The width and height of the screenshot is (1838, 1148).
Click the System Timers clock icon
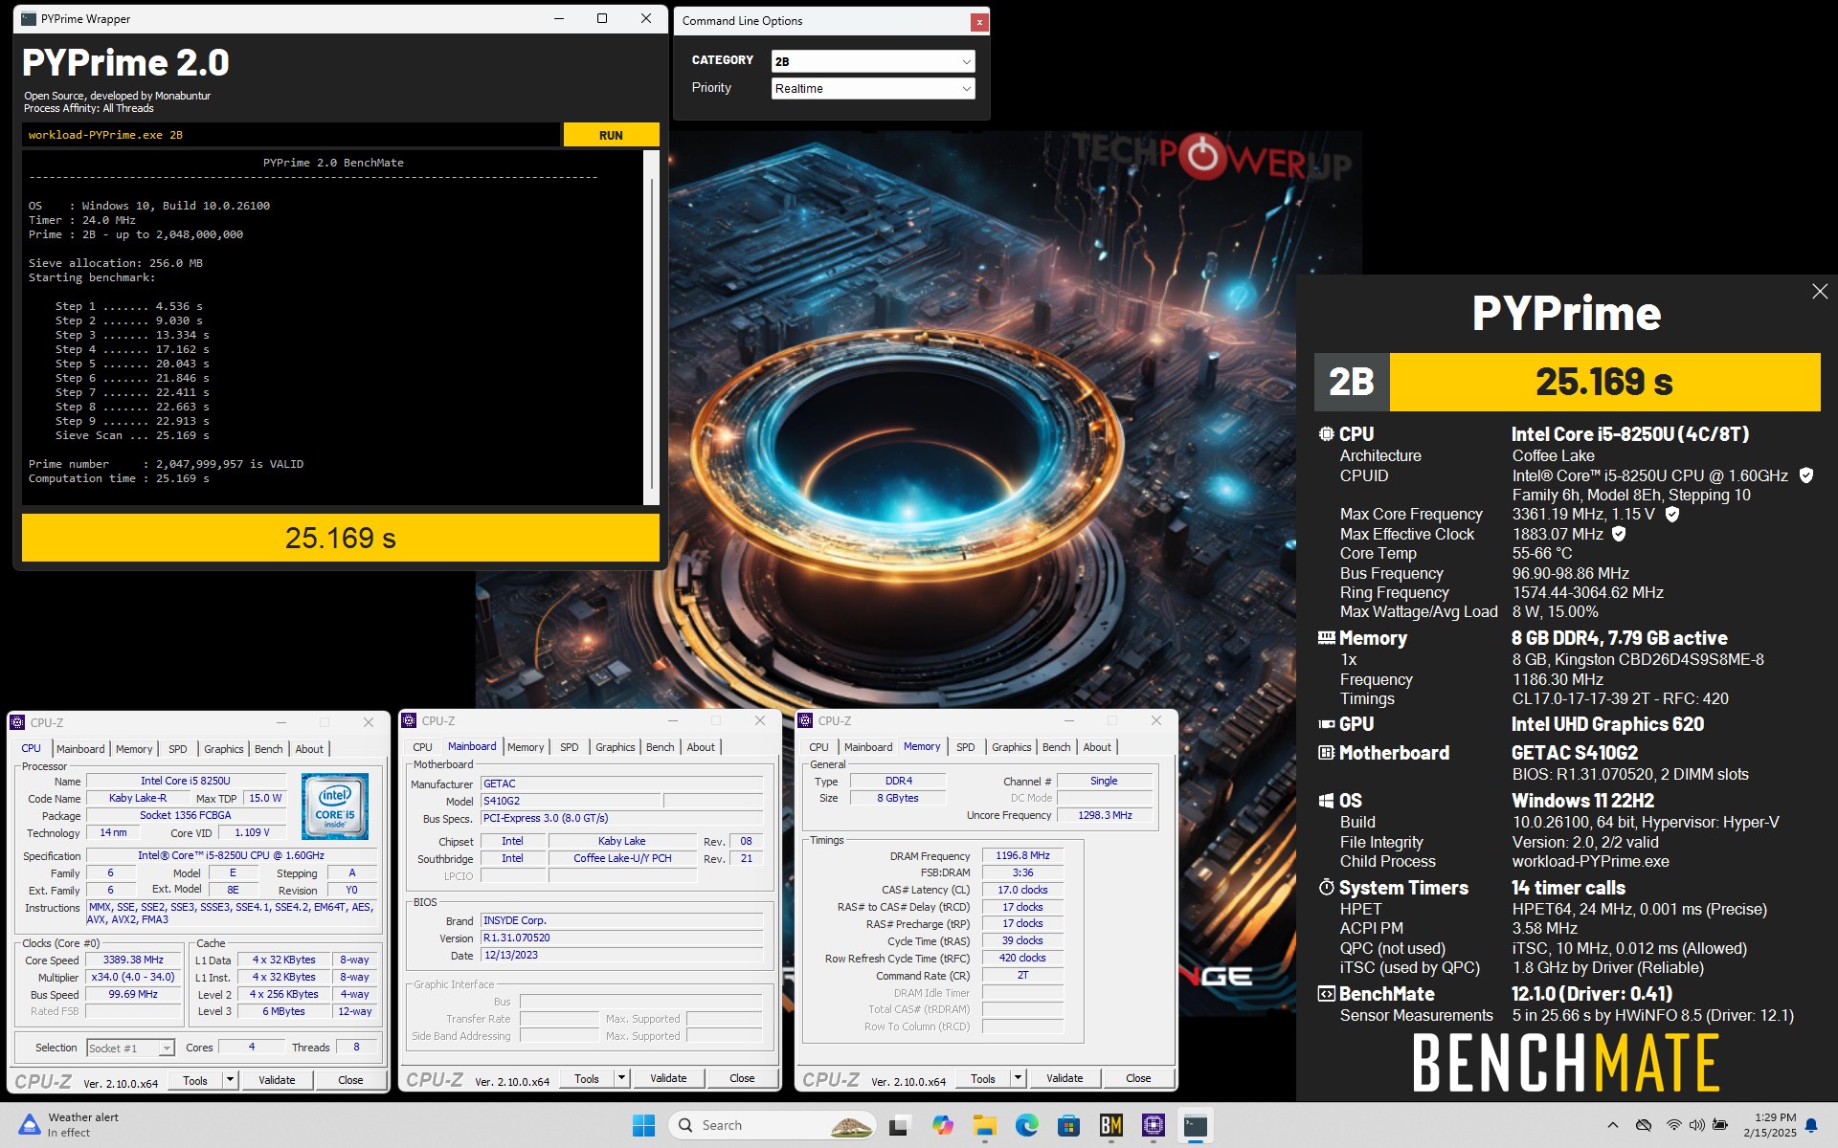click(x=1326, y=888)
